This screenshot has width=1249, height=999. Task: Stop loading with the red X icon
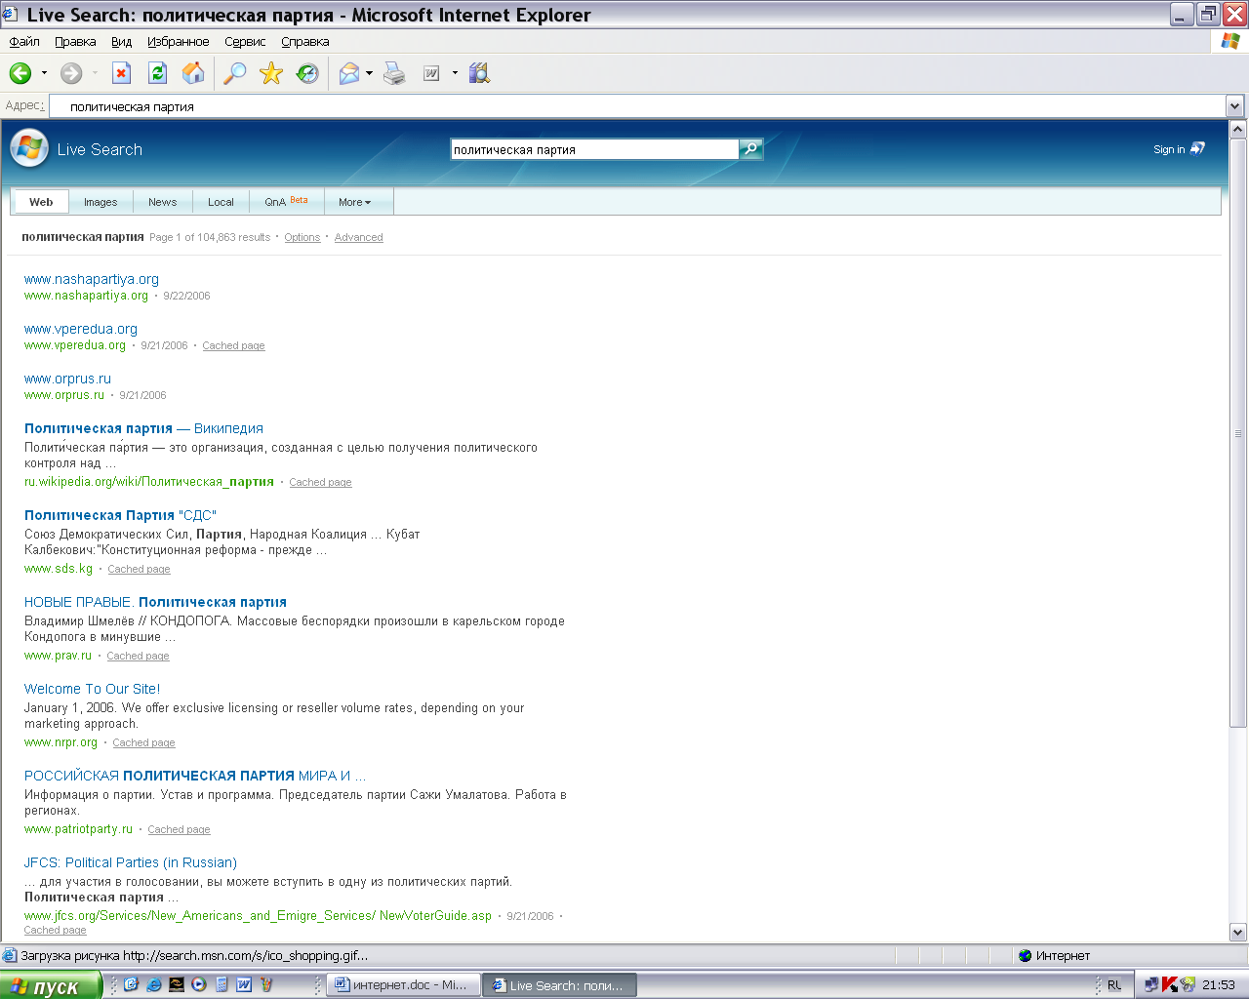(121, 73)
